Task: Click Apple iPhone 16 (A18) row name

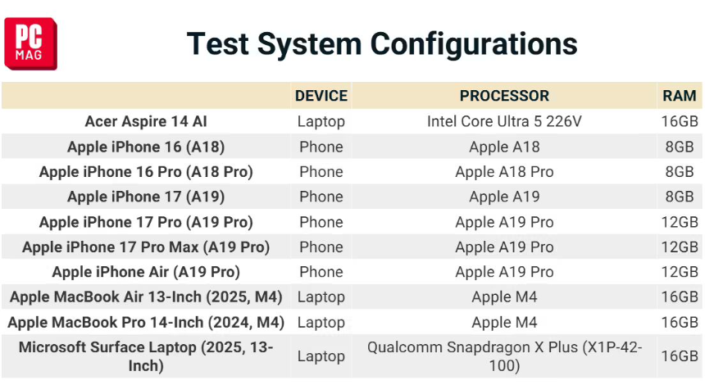Action: pos(146,147)
